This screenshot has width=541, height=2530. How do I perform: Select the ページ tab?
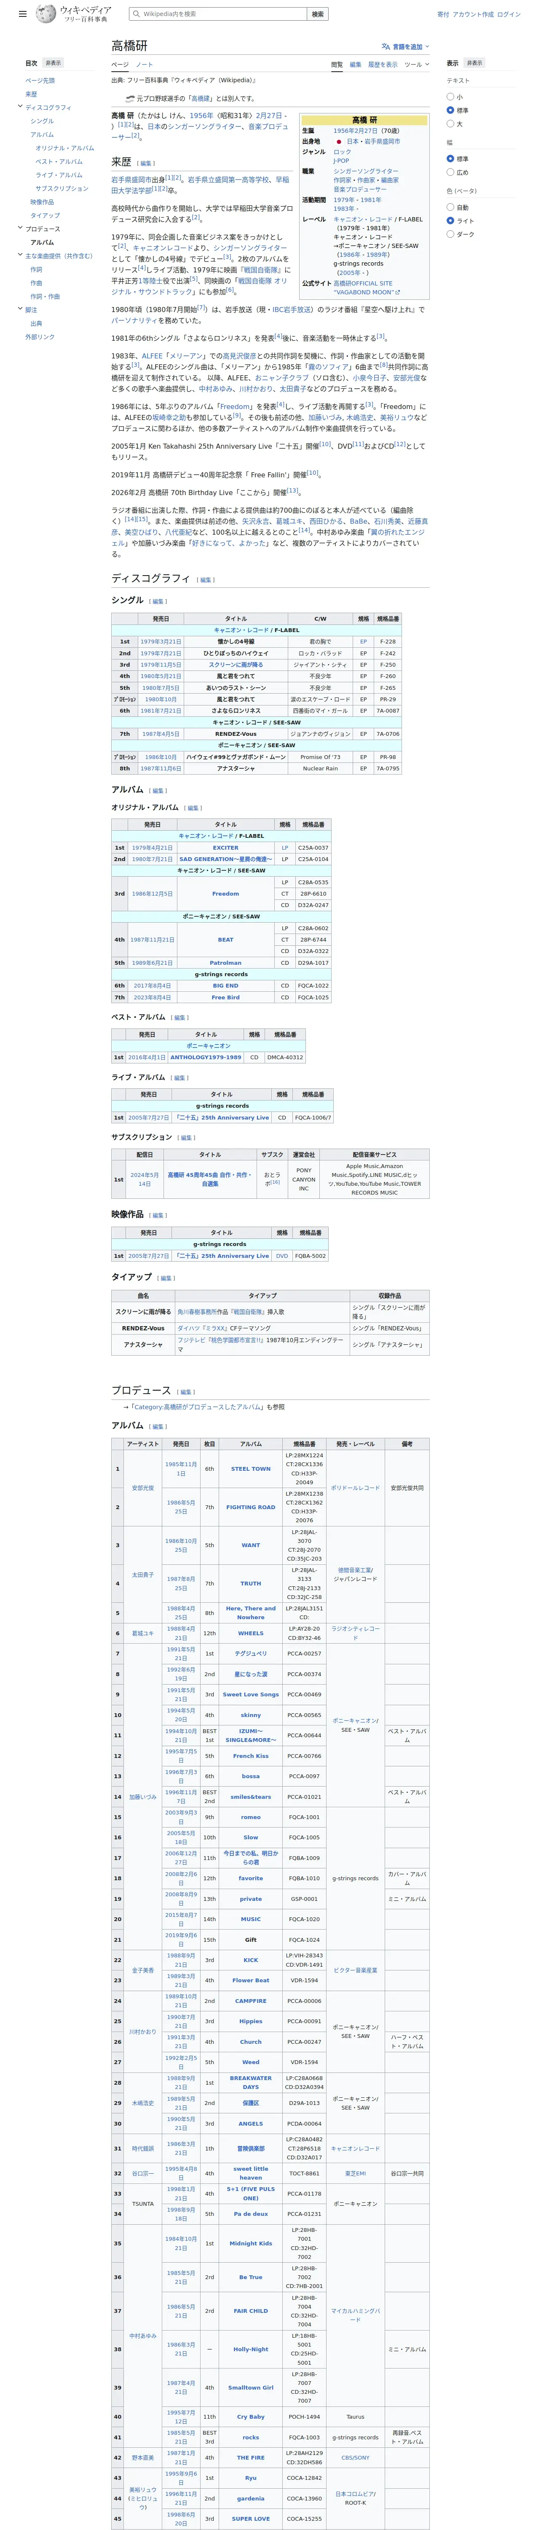pos(120,65)
